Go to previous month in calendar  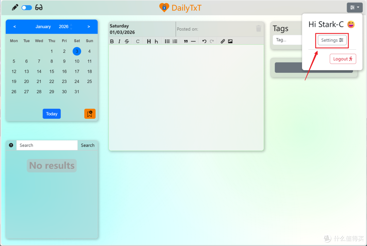tap(15, 27)
